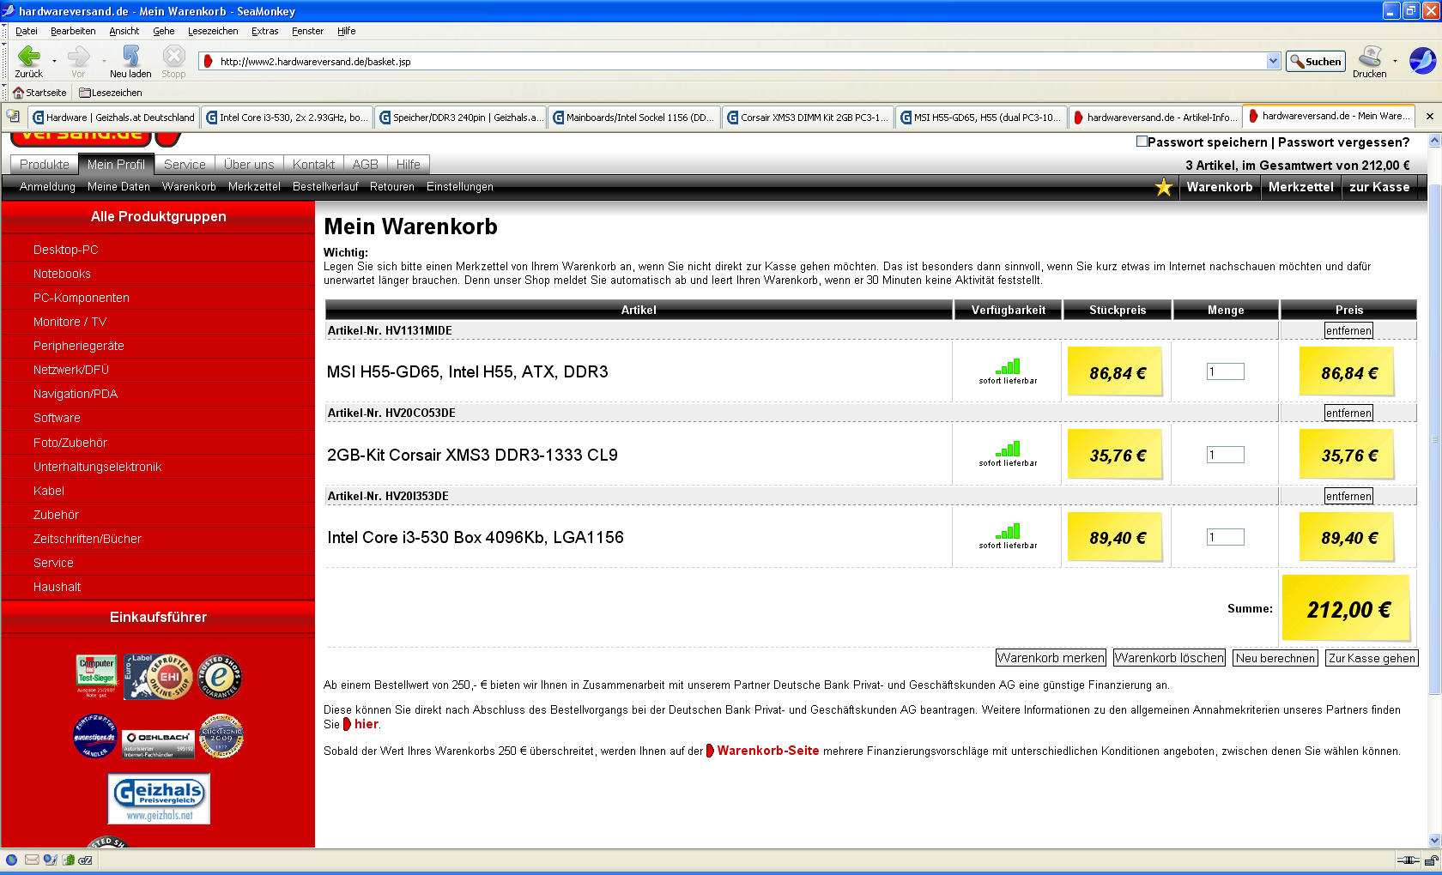Switch to the Corsair XMS3 DIMM Kit tab

click(x=808, y=118)
